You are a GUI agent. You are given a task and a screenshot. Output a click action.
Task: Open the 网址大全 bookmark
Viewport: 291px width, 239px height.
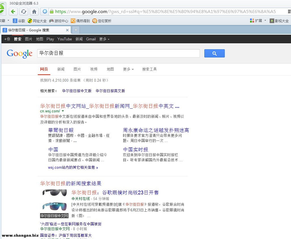pos(37,21)
